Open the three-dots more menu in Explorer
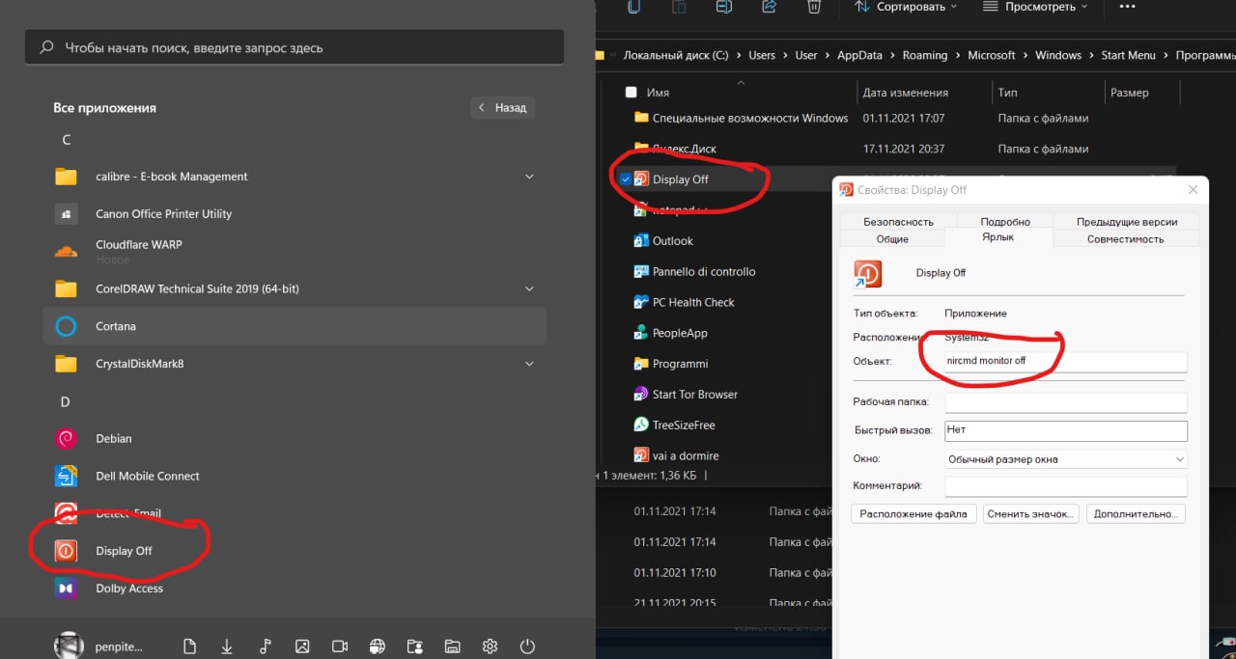Viewport: 1236px width, 659px height. coord(1127,7)
